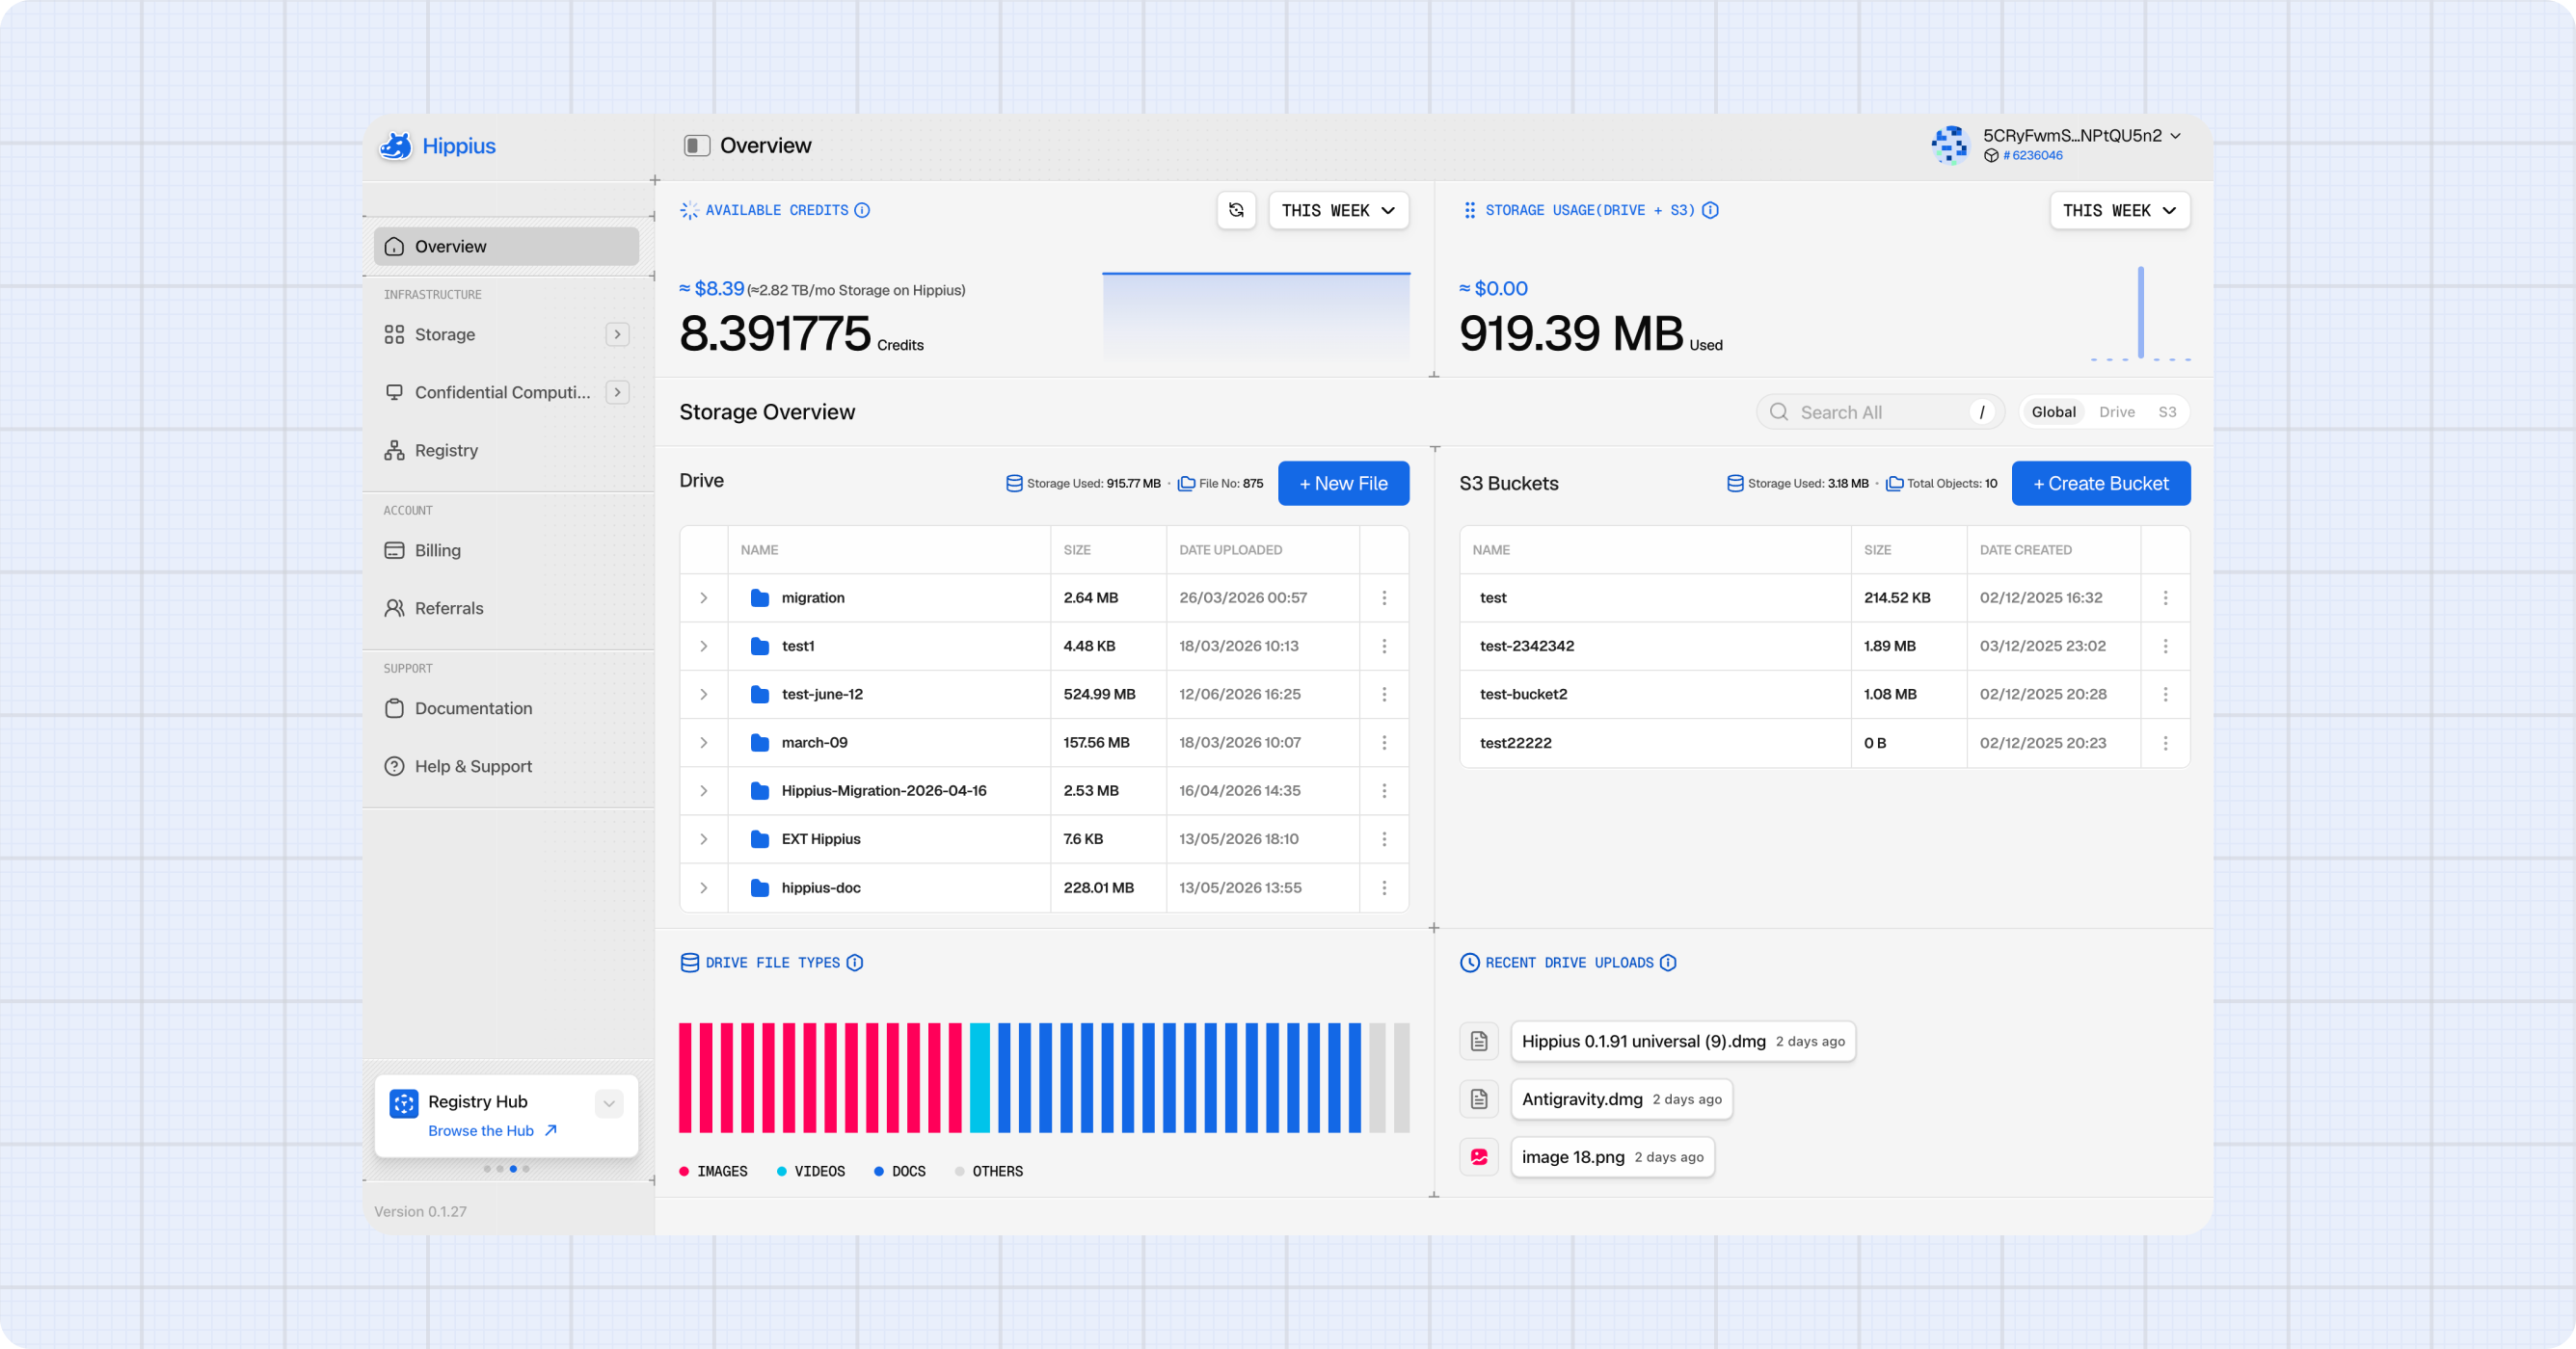Click the test-bucket2 bucket name
Image resolution: width=2576 pixels, height=1349 pixels.
pyautogui.click(x=1523, y=695)
